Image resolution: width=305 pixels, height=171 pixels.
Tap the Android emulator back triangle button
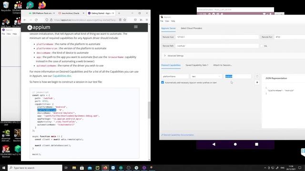214,144
